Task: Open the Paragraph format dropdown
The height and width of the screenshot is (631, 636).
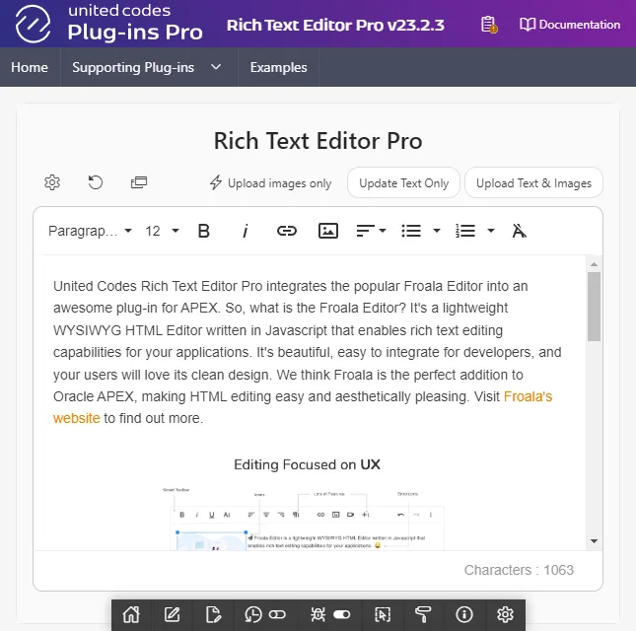Action: coord(90,231)
